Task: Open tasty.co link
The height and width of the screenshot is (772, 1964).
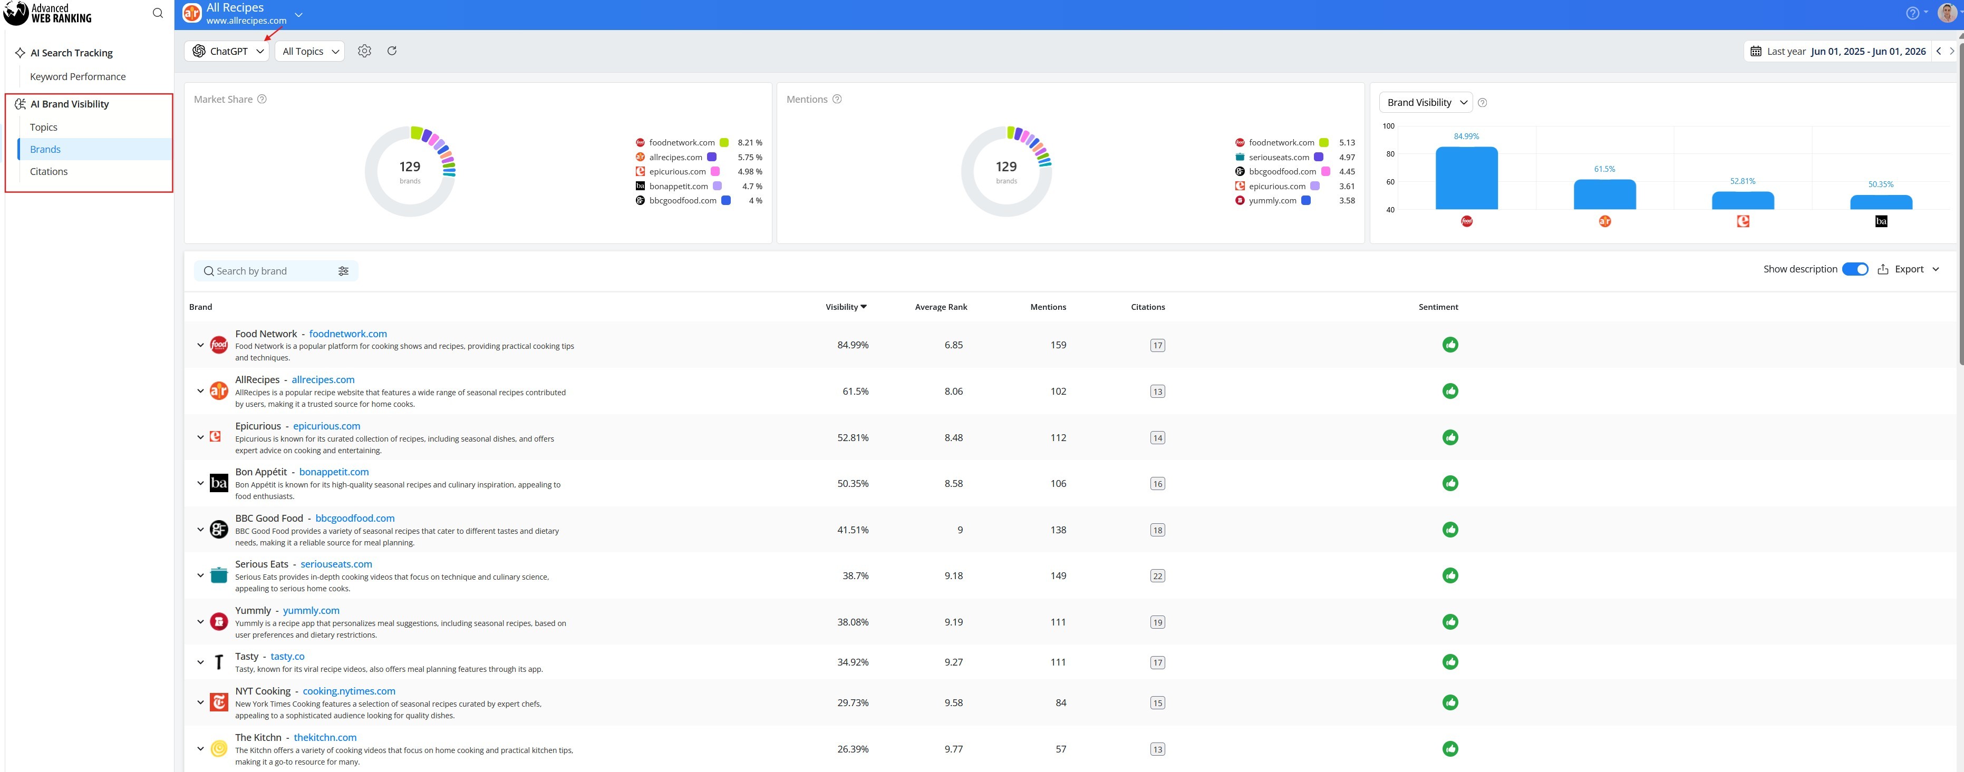Action: click(287, 656)
